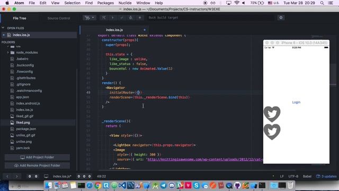This screenshot has height=191, width=339.
Task: Open the File menu
Action: [32, 3]
